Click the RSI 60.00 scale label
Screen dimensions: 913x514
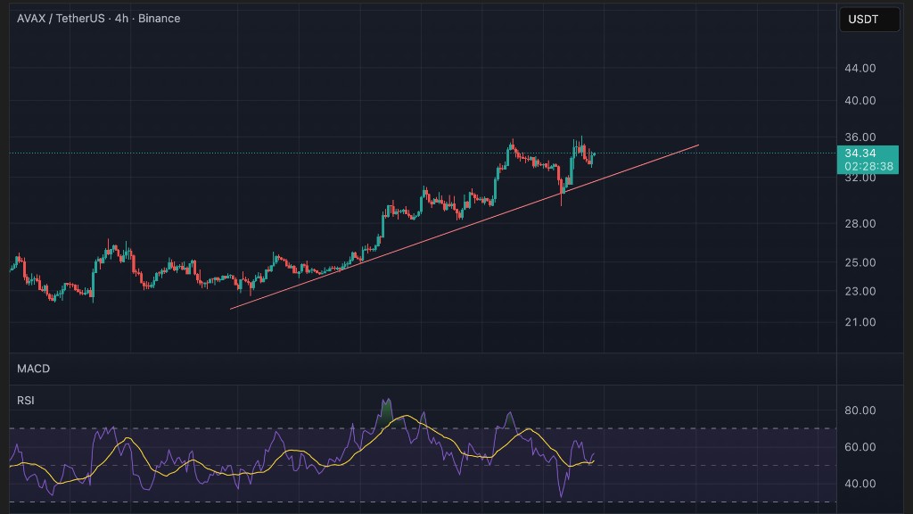click(x=860, y=447)
